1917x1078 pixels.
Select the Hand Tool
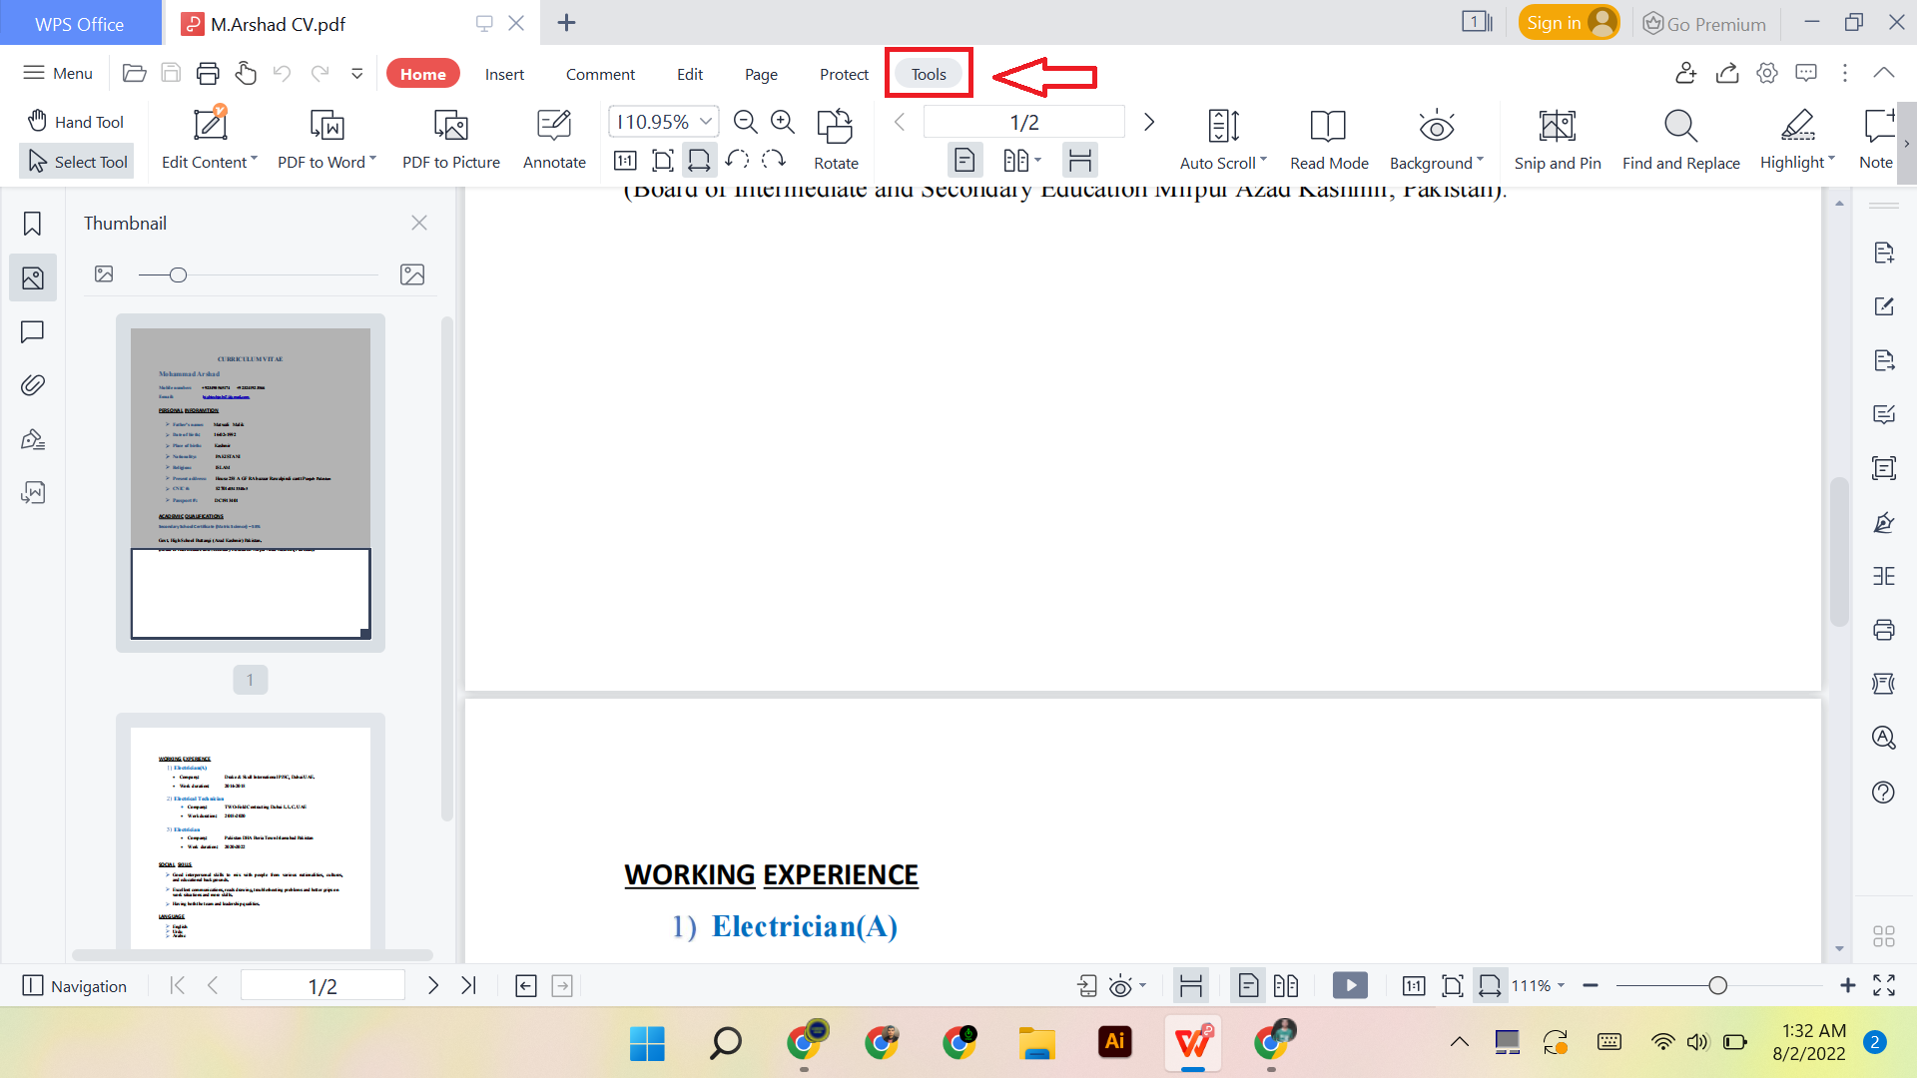[76, 121]
